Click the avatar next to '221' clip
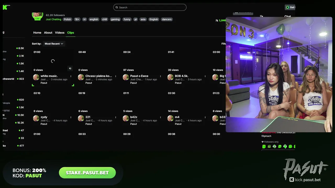The height and width of the screenshot is (188, 335). (x=81, y=118)
